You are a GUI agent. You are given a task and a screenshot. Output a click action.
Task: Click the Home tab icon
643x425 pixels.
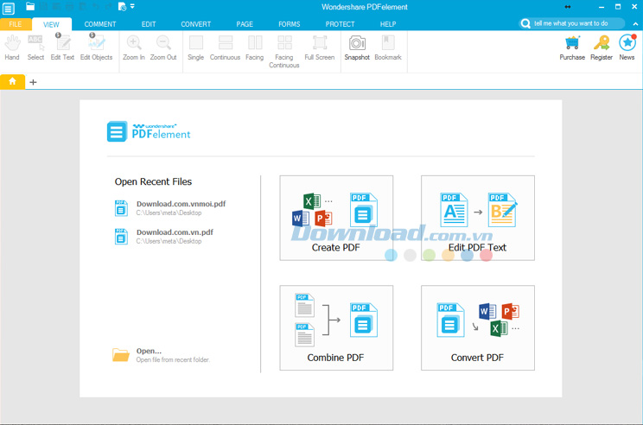[12, 81]
